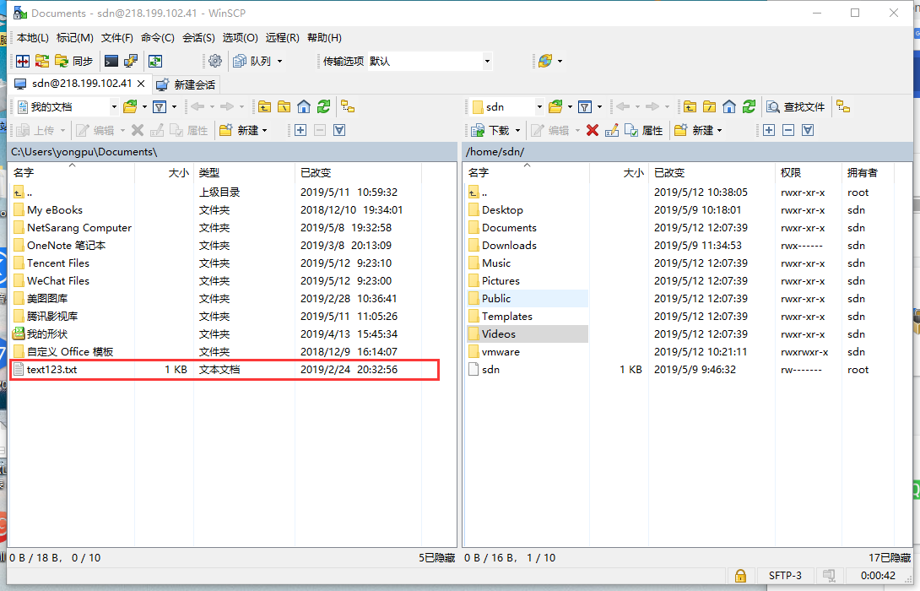Open the 选项(O) menu
Viewport: 920px width, 591px height.
[x=240, y=38]
